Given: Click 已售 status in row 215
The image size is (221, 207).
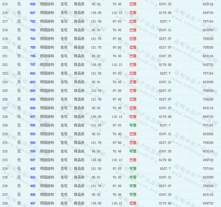Looking at the screenshot, I should [x=133, y=4].
